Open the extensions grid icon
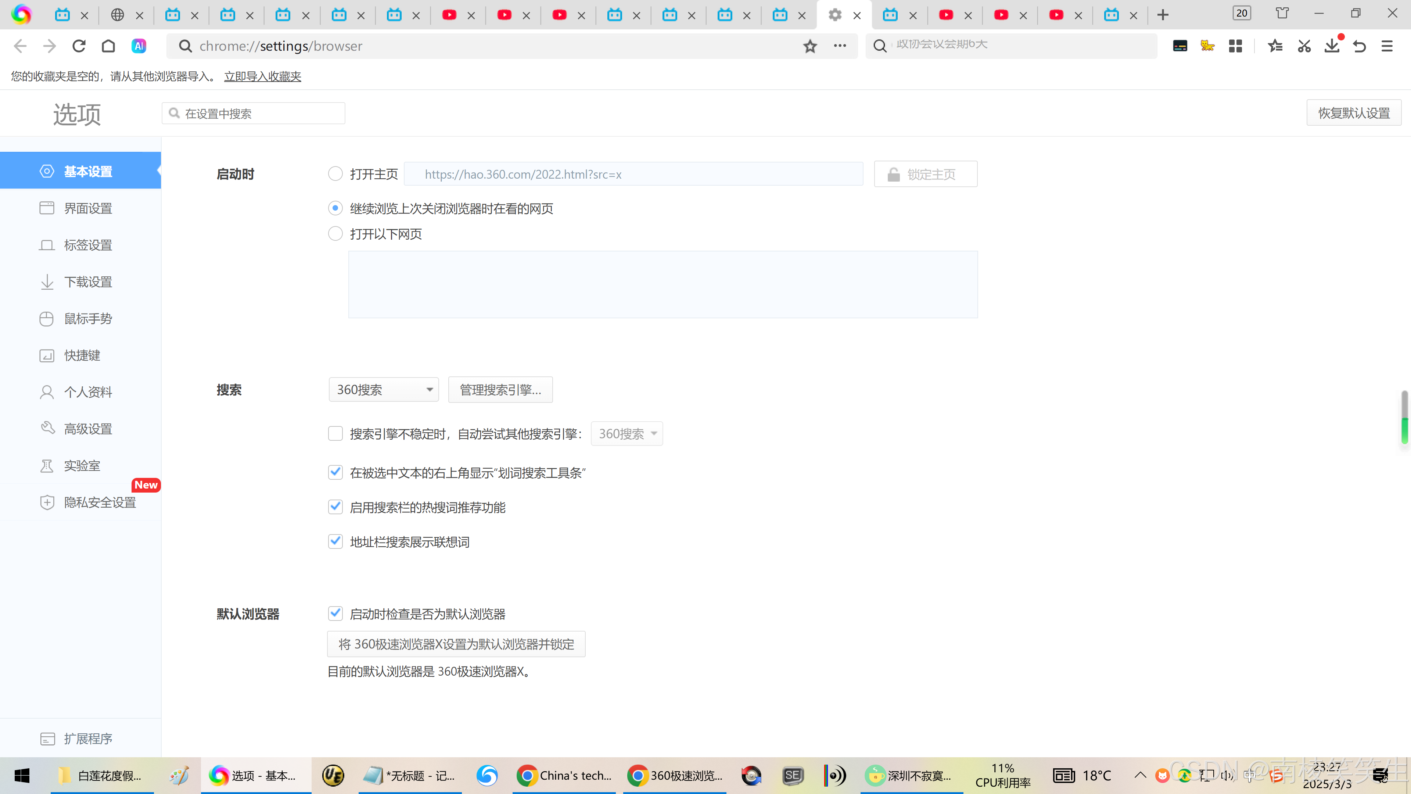 coord(1235,46)
